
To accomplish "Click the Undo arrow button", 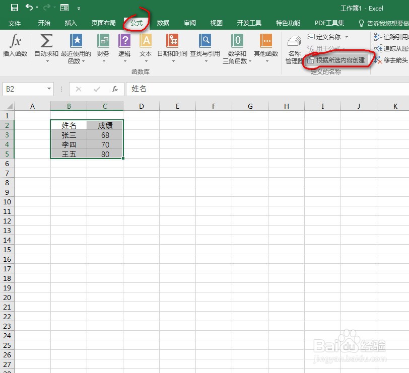I will [30, 7].
